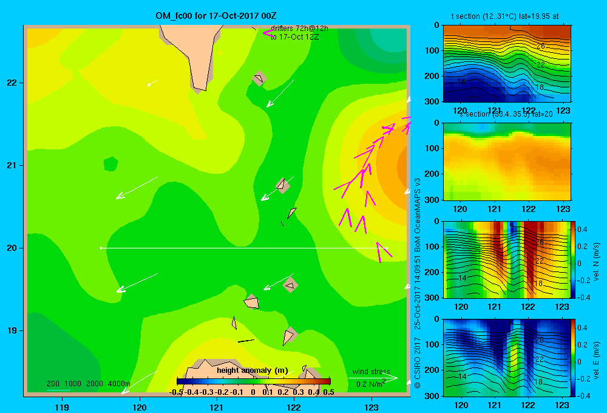
Task: Click the CSIRO 2017 BoM OceanMAPS v3 copyright text
Action: 418,283
